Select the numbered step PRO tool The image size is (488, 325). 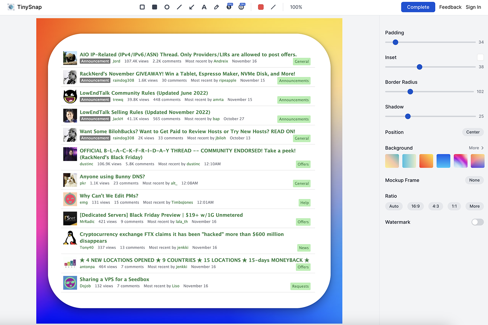click(229, 7)
